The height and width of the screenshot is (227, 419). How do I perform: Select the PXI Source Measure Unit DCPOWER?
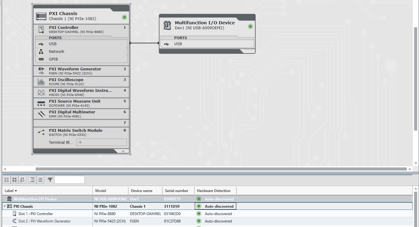tap(81, 103)
